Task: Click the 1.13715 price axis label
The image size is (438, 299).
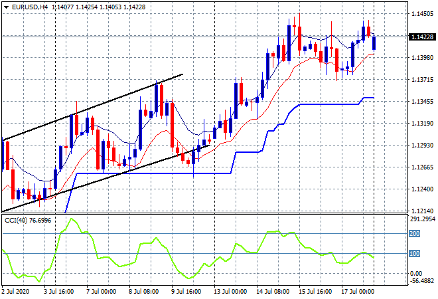Action: [x=423, y=80]
